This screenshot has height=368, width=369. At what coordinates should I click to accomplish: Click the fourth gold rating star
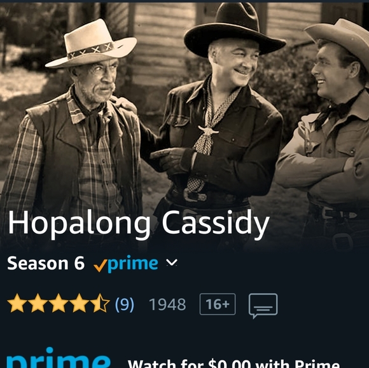coord(80,303)
